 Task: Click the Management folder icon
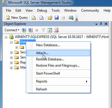(17, 67)
